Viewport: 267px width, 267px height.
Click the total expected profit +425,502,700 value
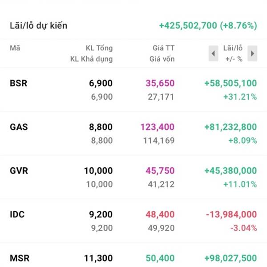click(208, 25)
